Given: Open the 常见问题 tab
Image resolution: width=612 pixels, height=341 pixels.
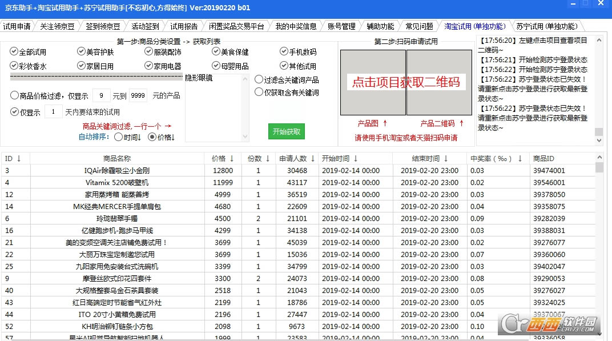Looking at the screenshot, I should [419, 26].
